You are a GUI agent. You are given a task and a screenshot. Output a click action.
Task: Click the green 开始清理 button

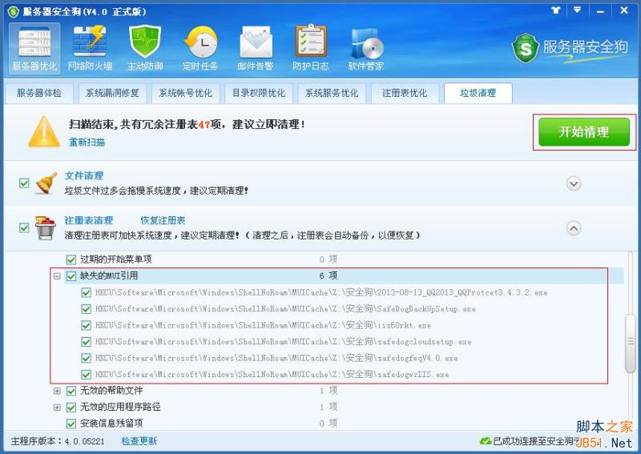584,132
